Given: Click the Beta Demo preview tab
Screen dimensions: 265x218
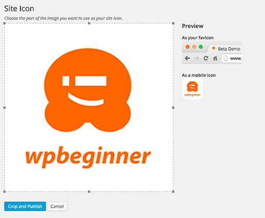Looking at the screenshot, I should tap(225, 49).
